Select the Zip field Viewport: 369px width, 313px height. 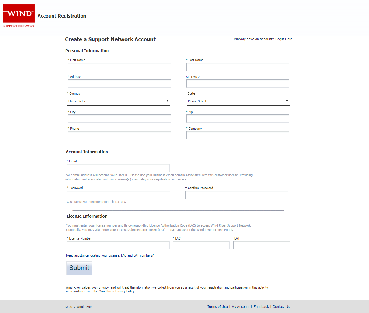click(x=238, y=119)
